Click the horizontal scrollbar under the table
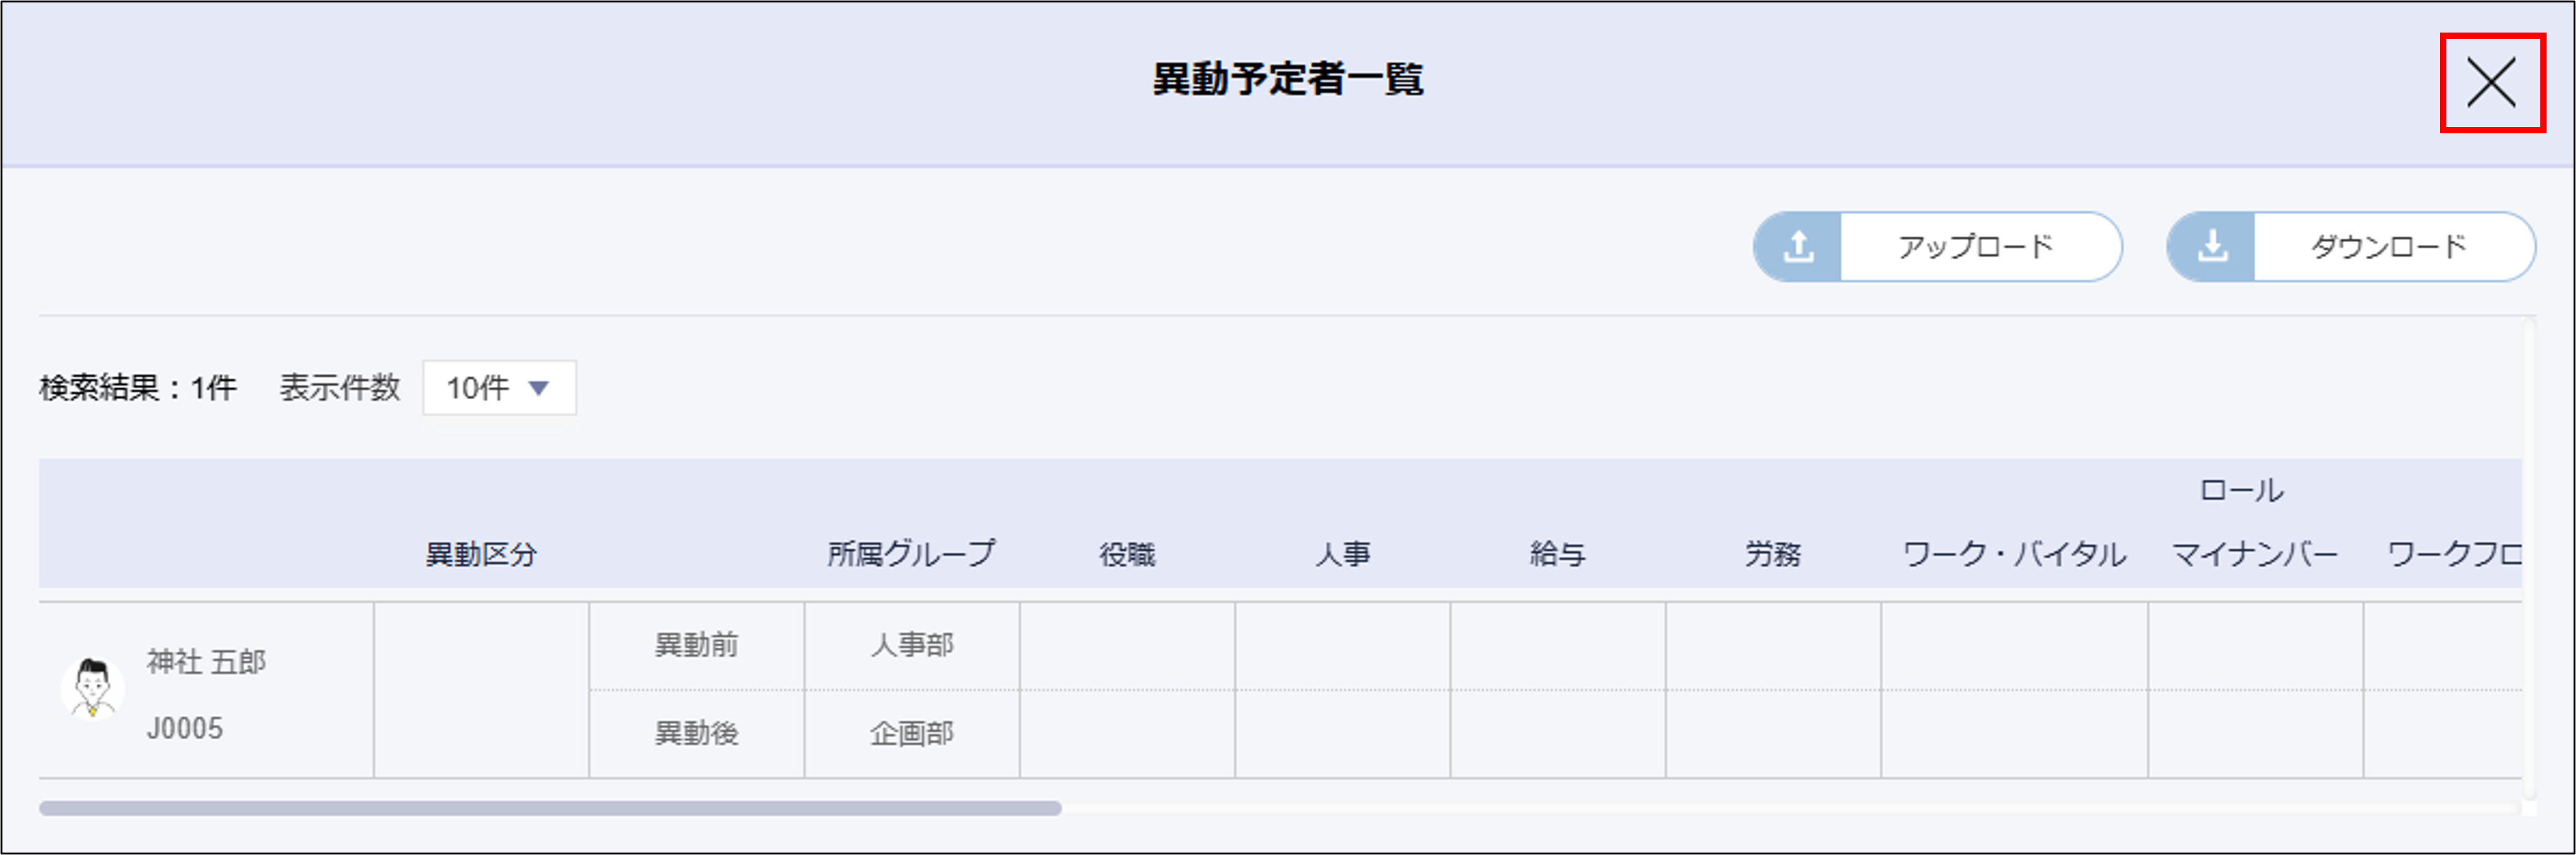Screen dimensions: 2576x855 (x=550, y=808)
